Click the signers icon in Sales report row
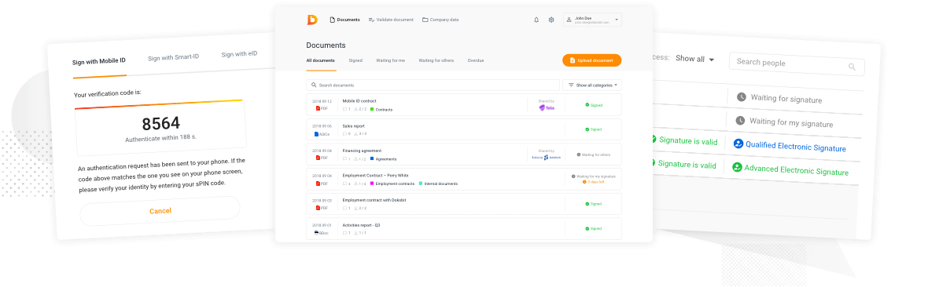Viewport: 928px width, 287px height. (x=355, y=134)
